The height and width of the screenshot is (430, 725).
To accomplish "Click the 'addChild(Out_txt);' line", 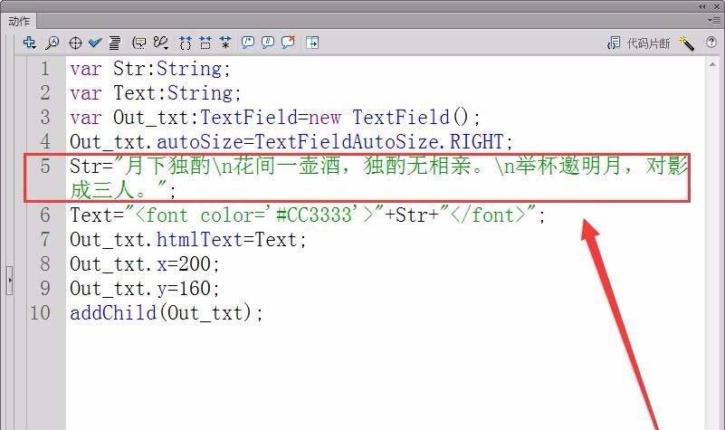I will [x=167, y=313].
